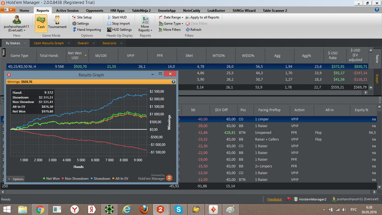Open Skype from taskbar
This screenshot has height=215, width=382.
click(178, 210)
